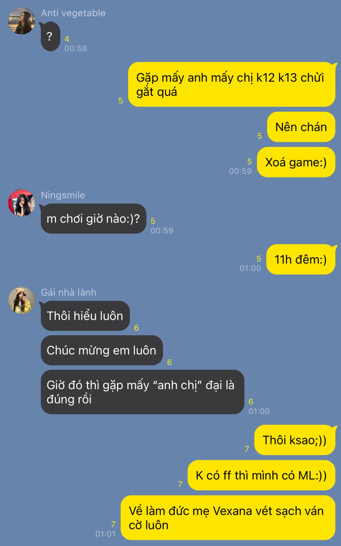Screen dimensions: 341x546
Task: Tap the Anti vegetable sender name
Action: [73, 13]
